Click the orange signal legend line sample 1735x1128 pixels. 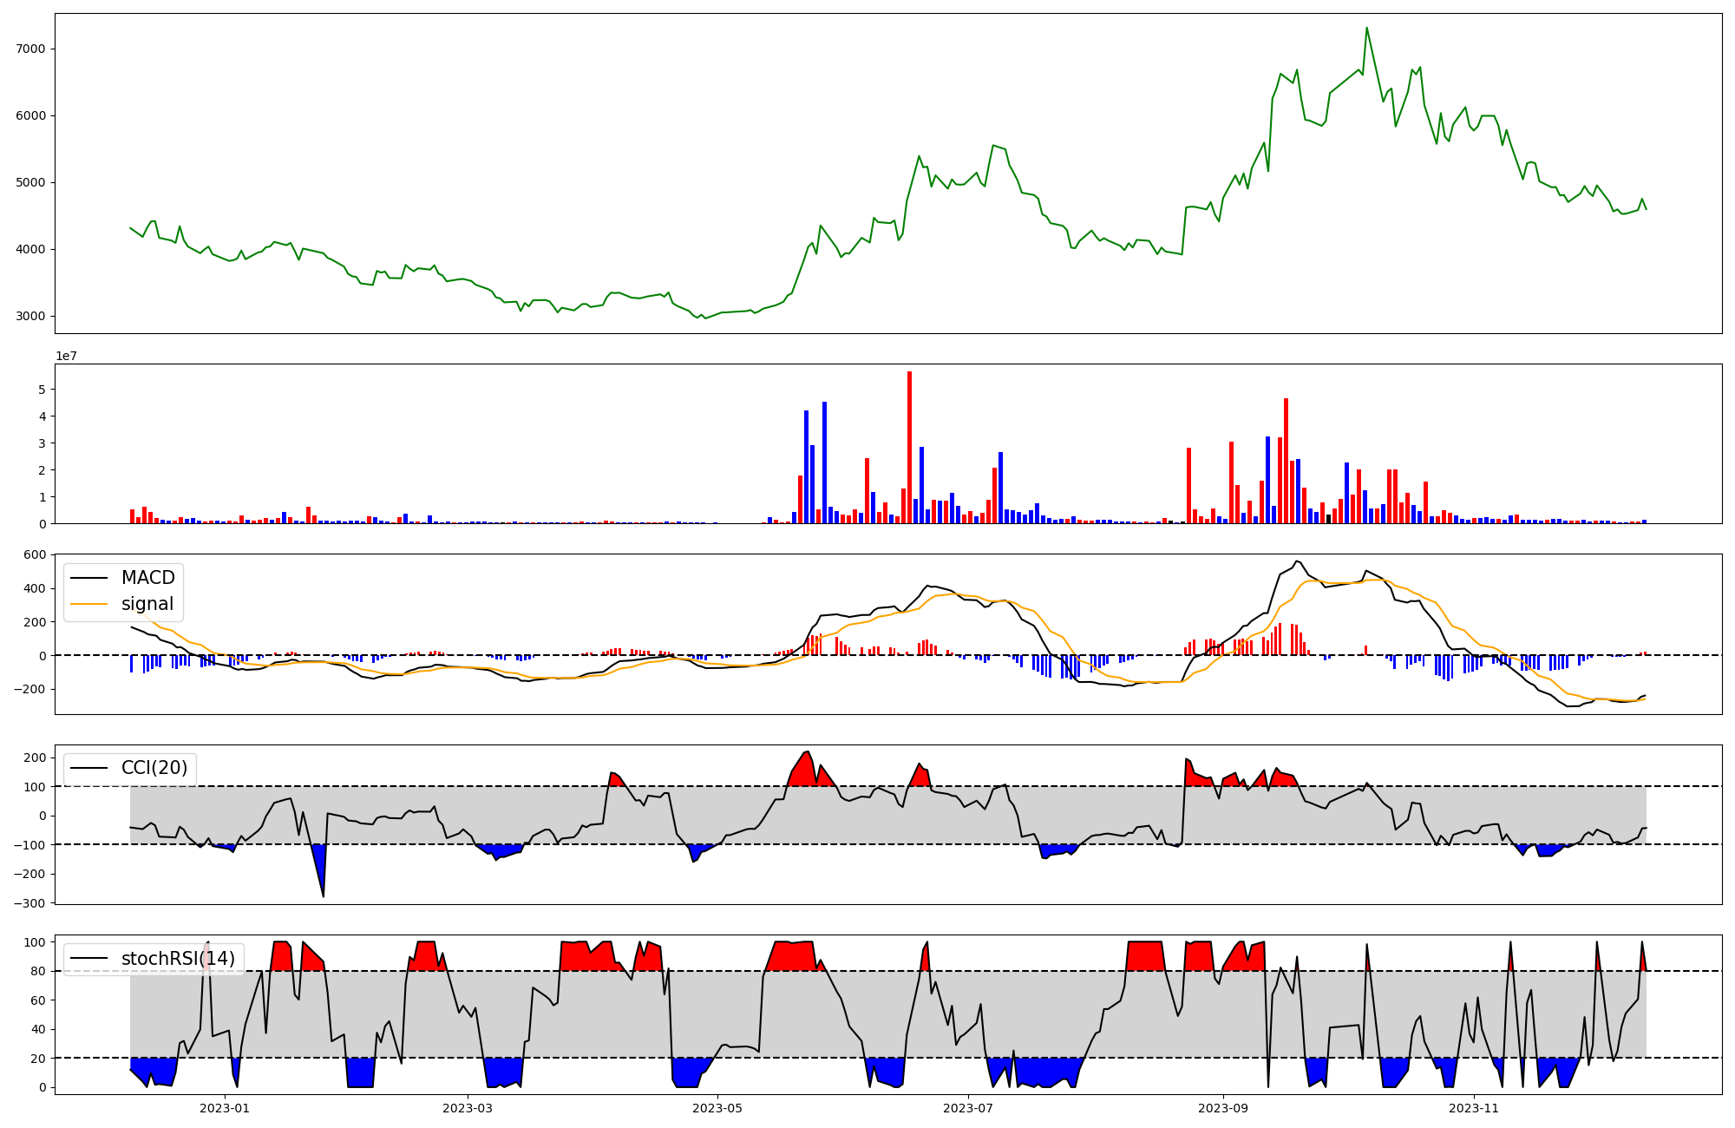pyautogui.click(x=88, y=604)
